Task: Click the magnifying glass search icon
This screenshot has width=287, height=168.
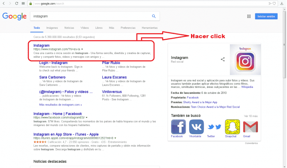Action: (x=154, y=16)
